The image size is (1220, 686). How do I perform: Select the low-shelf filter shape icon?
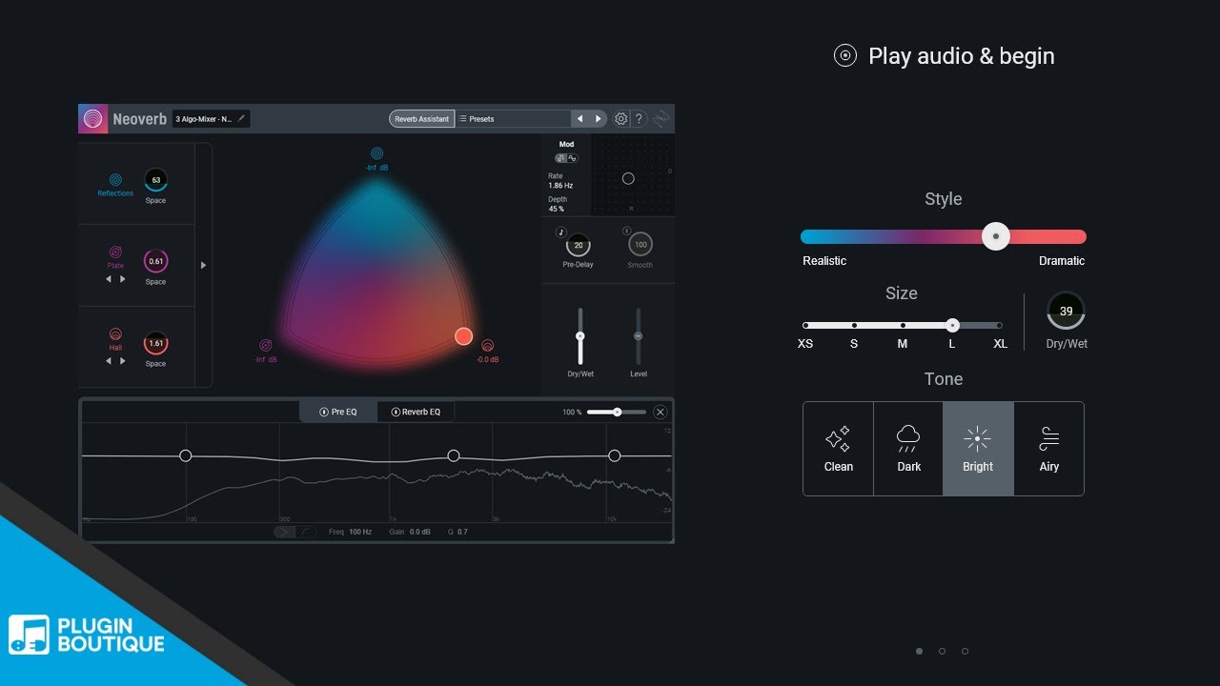285,532
